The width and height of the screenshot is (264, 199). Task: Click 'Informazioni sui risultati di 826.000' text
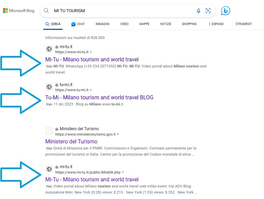click(x=75, y=38)
